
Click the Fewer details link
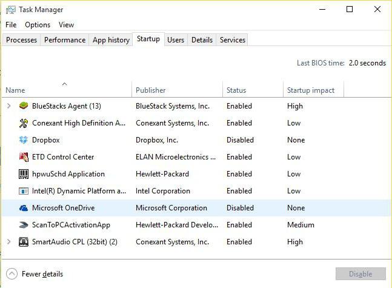tap(42, 274)
